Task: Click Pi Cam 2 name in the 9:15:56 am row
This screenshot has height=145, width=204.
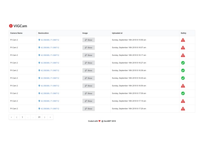Action: [x=14, y=40]
